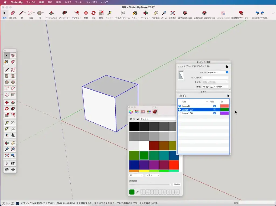276x206 pixels.
Task: Hide Layer100 using its 可視 checkbox
Action: point(214,113)
